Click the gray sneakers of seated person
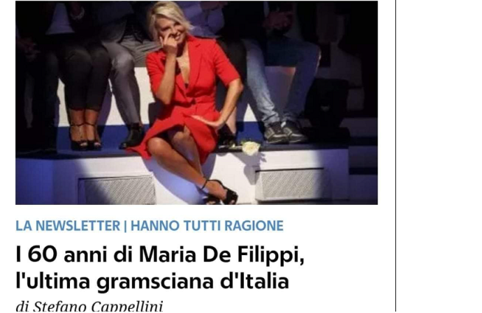 coord(285,133)
